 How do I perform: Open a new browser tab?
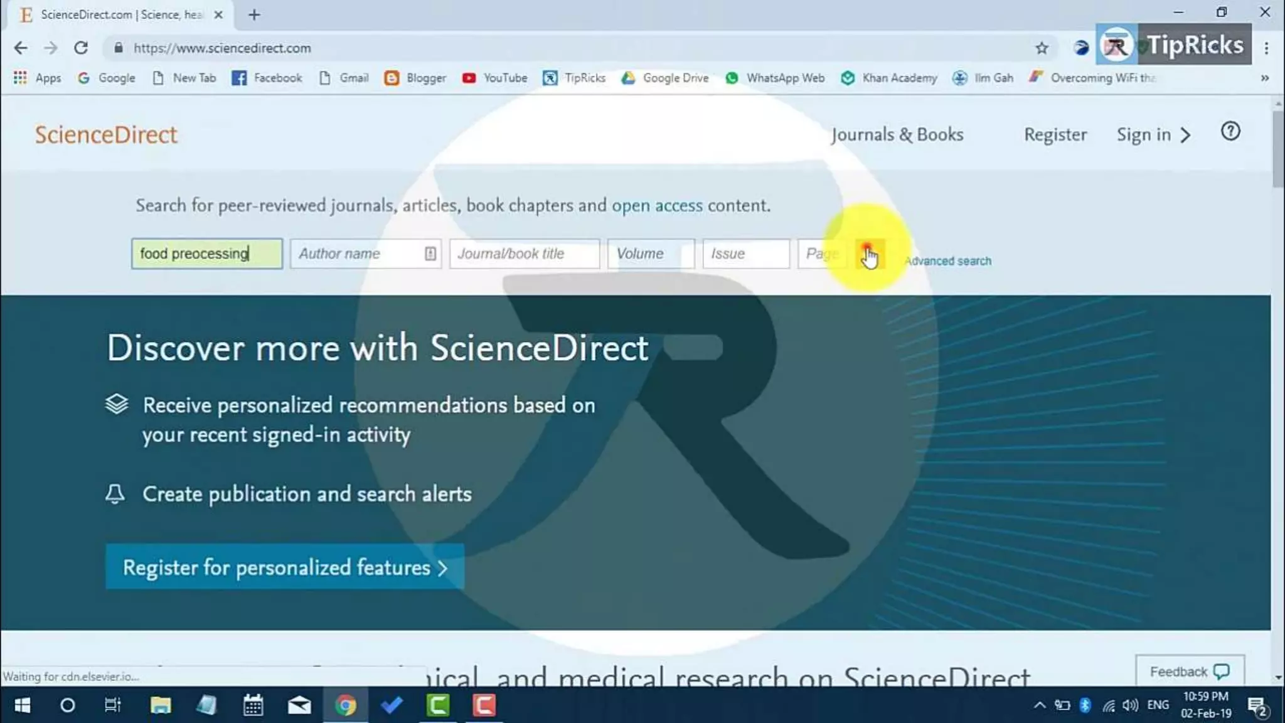click(x=254, y=15)
